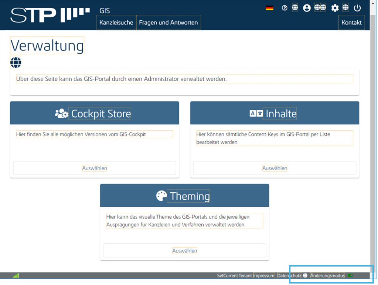Open the Datenschutz link in the footer

(290, 275)
